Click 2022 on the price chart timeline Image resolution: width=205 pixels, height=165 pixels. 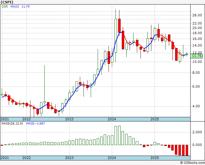coord(27,119)
